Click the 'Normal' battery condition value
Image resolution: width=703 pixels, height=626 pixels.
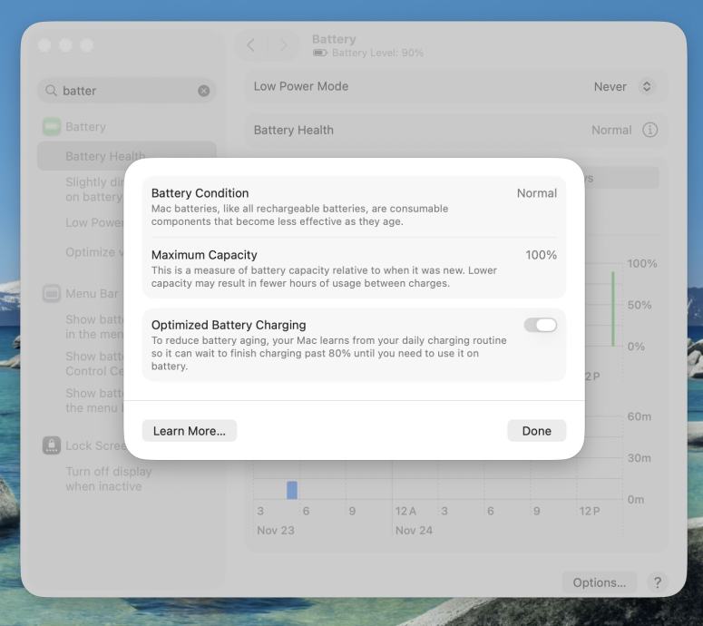point(537,193)
